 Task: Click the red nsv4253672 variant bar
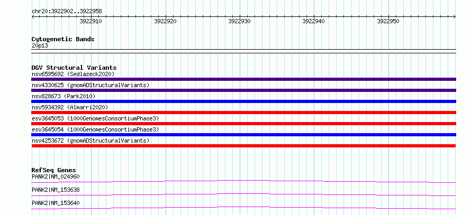click(243, 146)
